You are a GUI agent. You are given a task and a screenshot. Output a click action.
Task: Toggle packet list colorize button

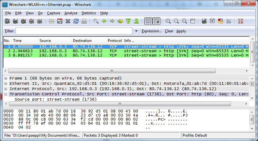point(148,21)
